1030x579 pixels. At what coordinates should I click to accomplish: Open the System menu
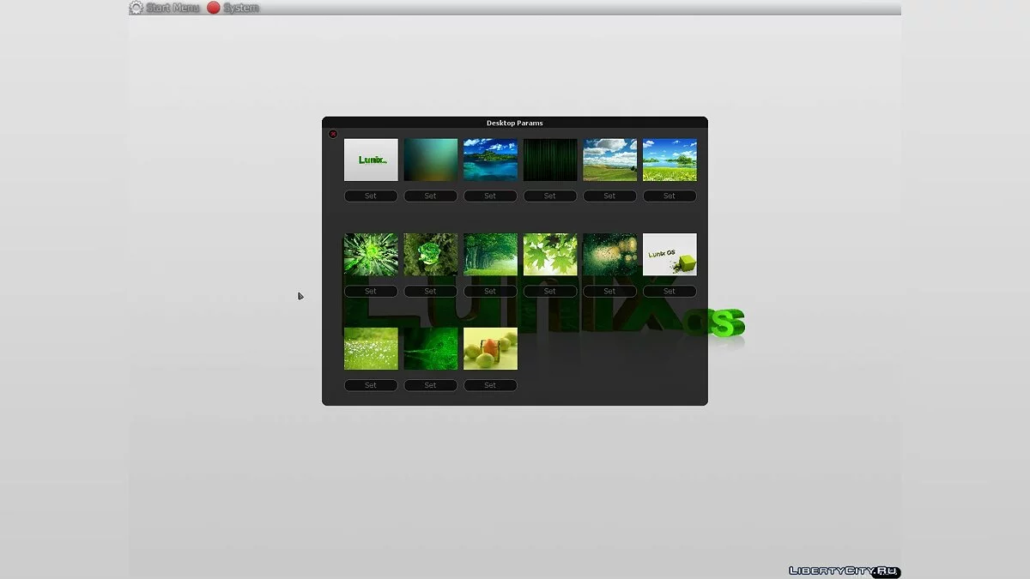click(240, 8)
